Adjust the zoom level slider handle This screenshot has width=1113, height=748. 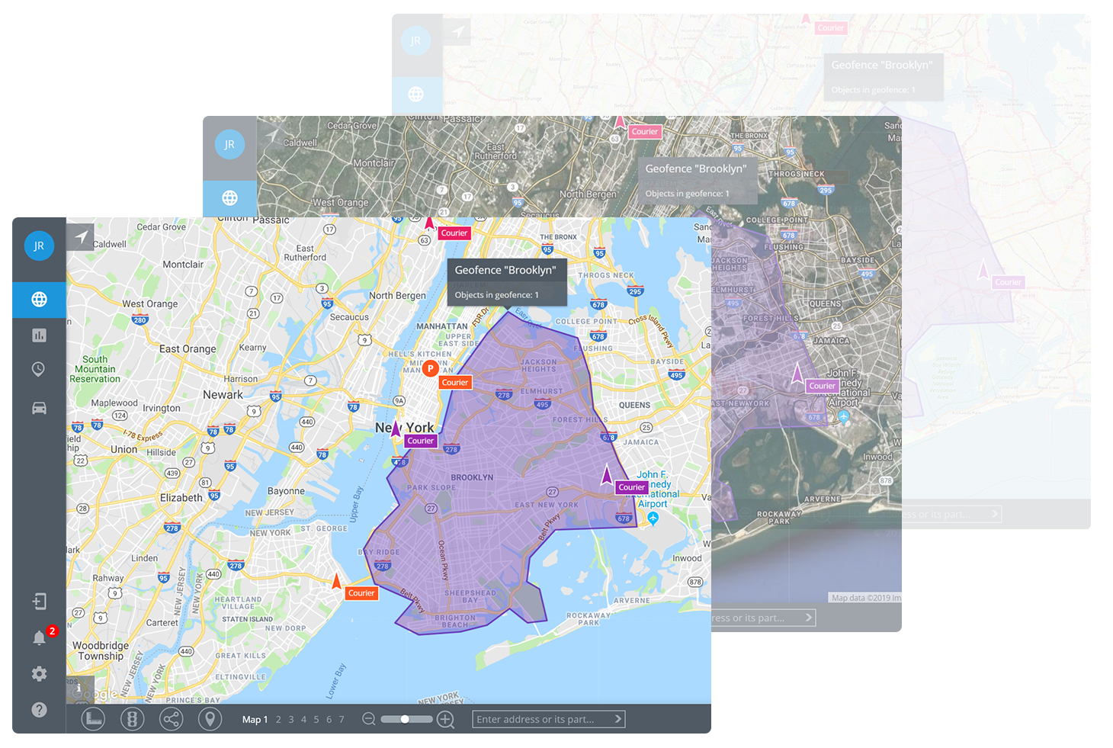[405, 719]
